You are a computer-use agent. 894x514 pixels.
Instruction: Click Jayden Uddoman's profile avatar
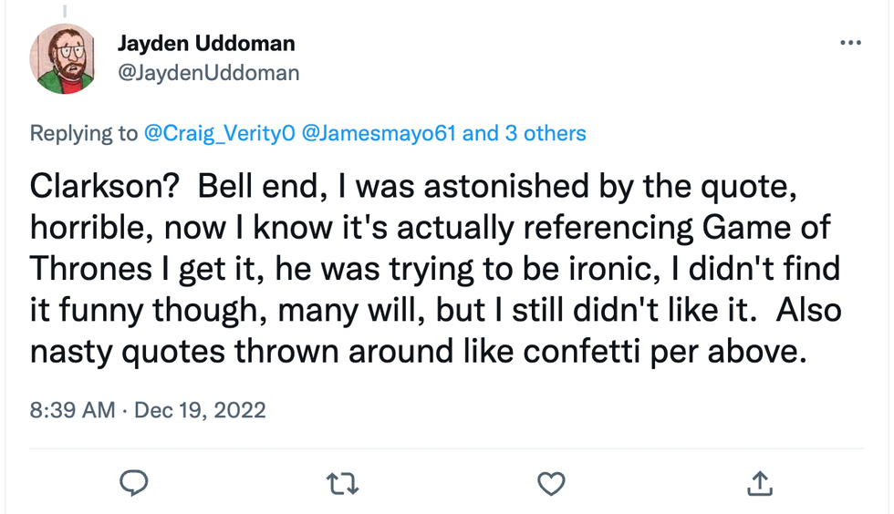(x=63, y=58)
